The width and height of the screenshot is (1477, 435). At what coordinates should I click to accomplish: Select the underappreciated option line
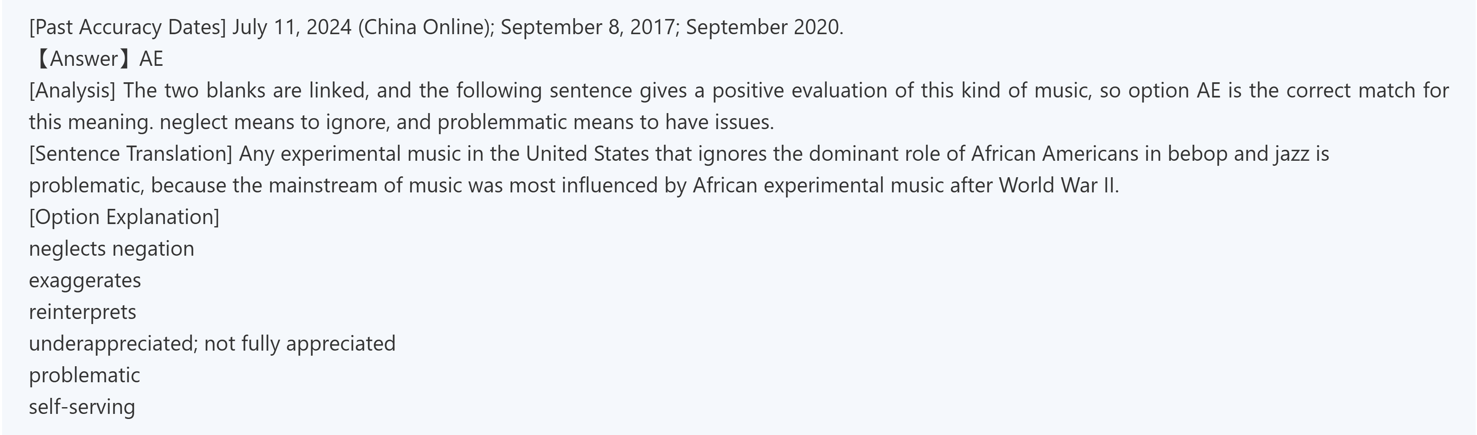pyautogui.click(x=212, y=343)
